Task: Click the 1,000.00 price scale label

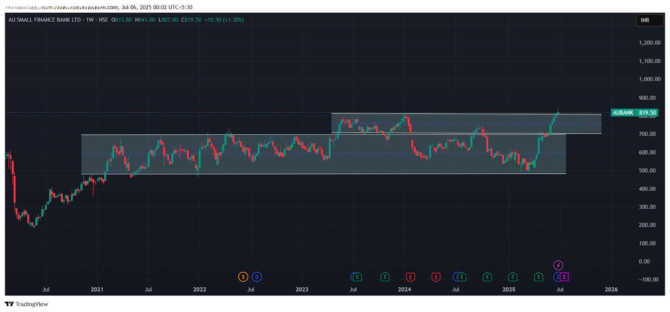Action: point(650,79)
